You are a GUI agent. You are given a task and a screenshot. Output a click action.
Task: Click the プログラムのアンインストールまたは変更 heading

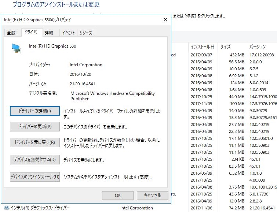click(56, 4)
